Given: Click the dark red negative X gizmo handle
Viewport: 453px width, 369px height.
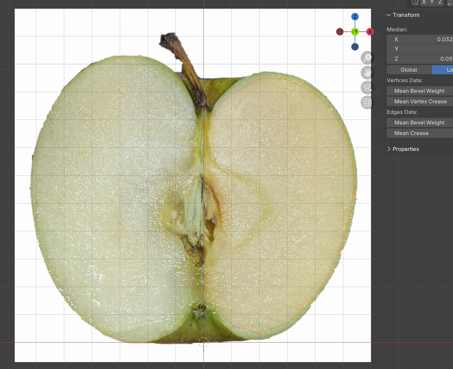Looking at the screenshot, I should pyautogui.click(x=340, y=32).
